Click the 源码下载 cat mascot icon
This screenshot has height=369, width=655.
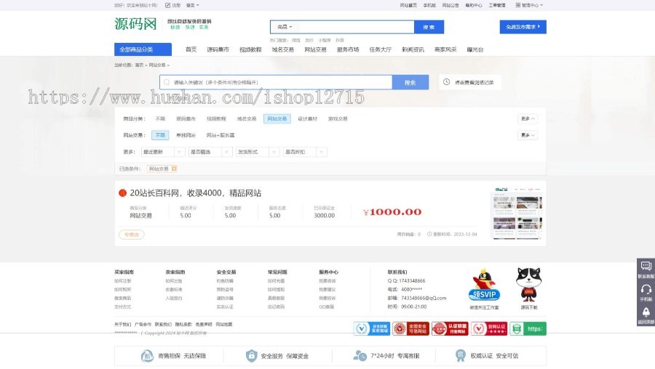click(529, 285)
